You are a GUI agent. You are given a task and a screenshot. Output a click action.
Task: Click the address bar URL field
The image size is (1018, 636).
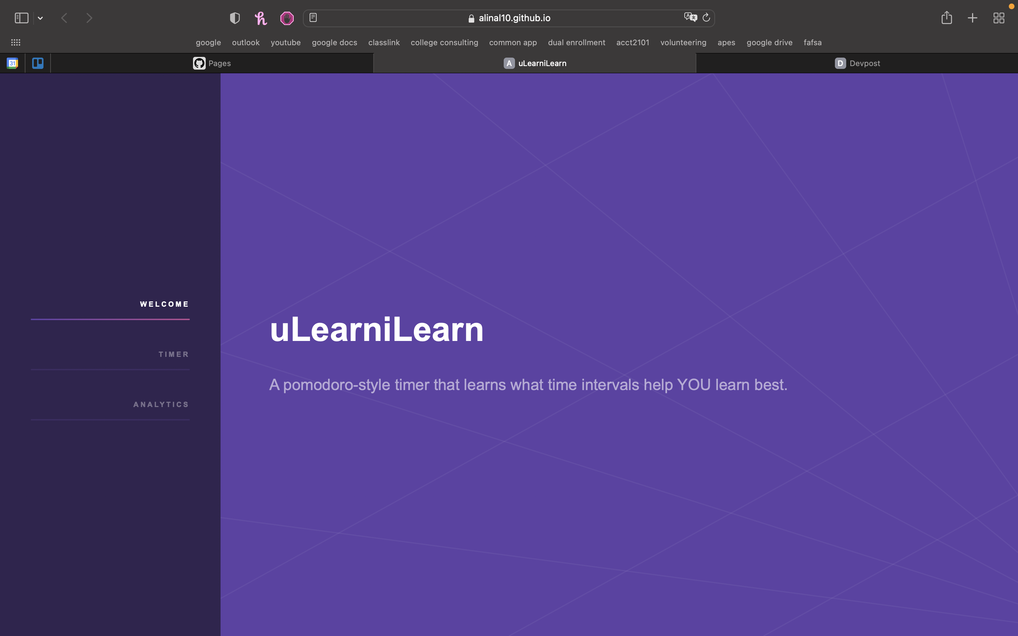509,18
